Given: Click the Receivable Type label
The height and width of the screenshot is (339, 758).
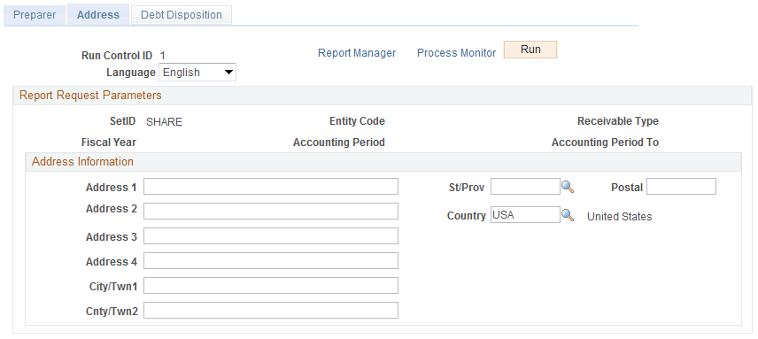Looking at the screenshot, I should pyautogui.click(x=618, y=121).
